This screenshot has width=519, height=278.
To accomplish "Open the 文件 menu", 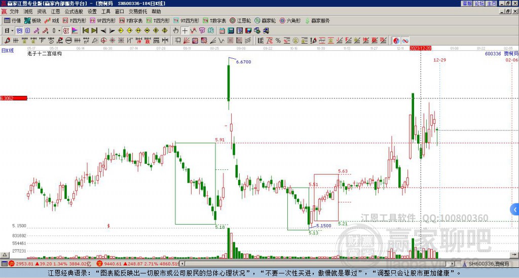I will click(x=14, y=12).
